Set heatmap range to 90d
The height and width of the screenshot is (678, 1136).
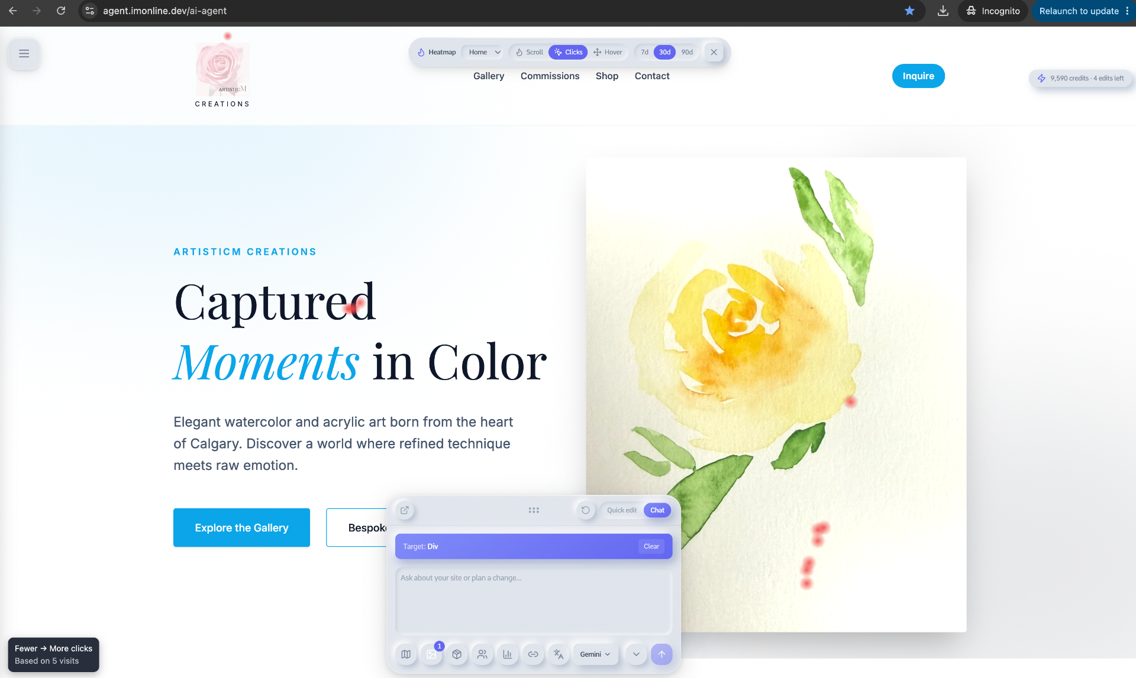[687, 52]
